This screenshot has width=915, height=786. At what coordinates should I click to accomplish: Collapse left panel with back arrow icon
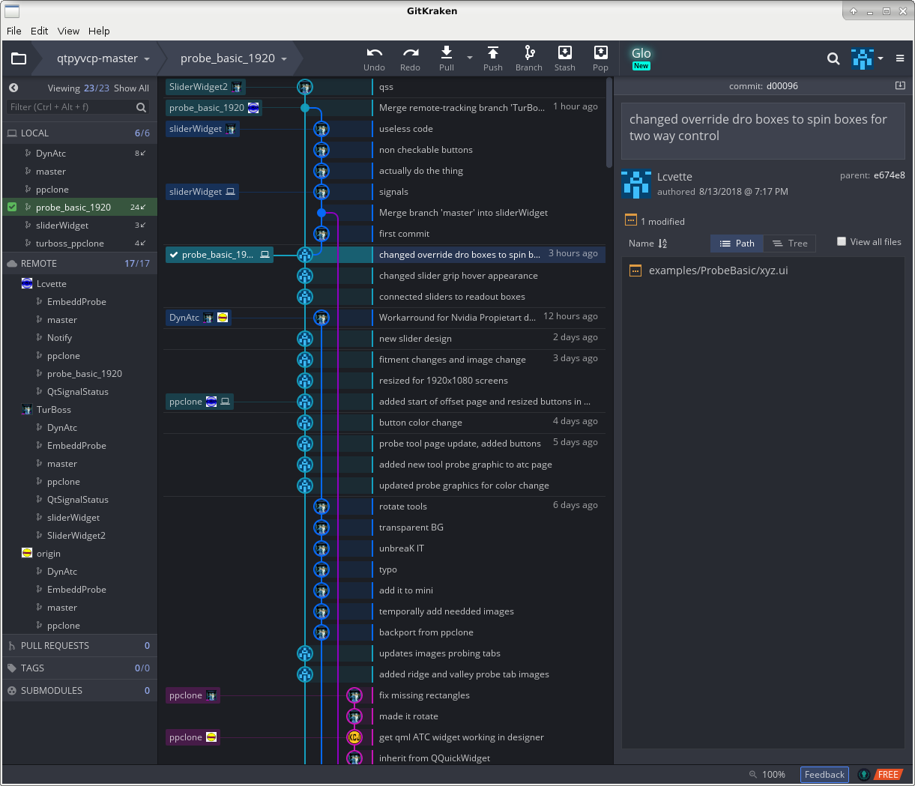click(x=13, y=88)
